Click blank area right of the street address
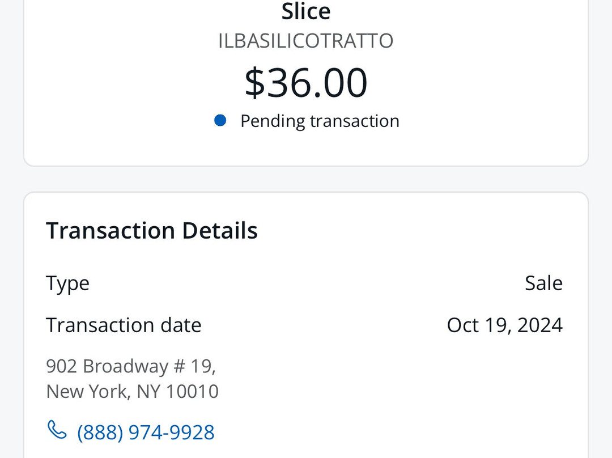Screen dimensions: 612x458 [x=397, y=374]
